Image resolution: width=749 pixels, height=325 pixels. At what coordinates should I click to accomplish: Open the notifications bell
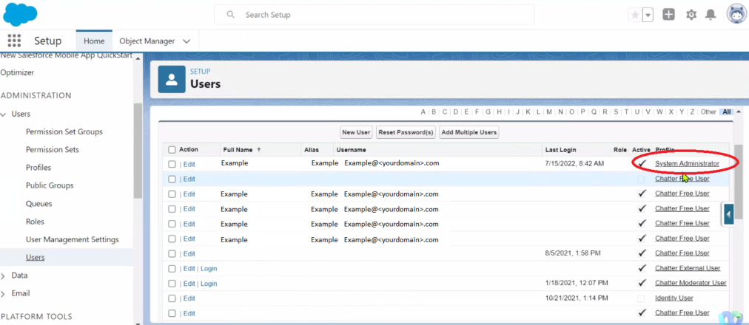[711, 15]
